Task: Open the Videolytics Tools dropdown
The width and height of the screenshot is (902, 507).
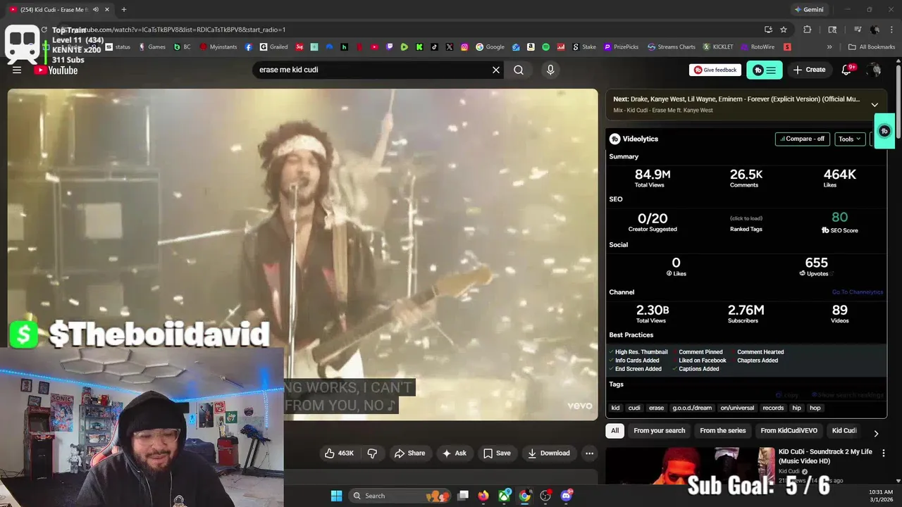Action: click(x=850, y=139)
